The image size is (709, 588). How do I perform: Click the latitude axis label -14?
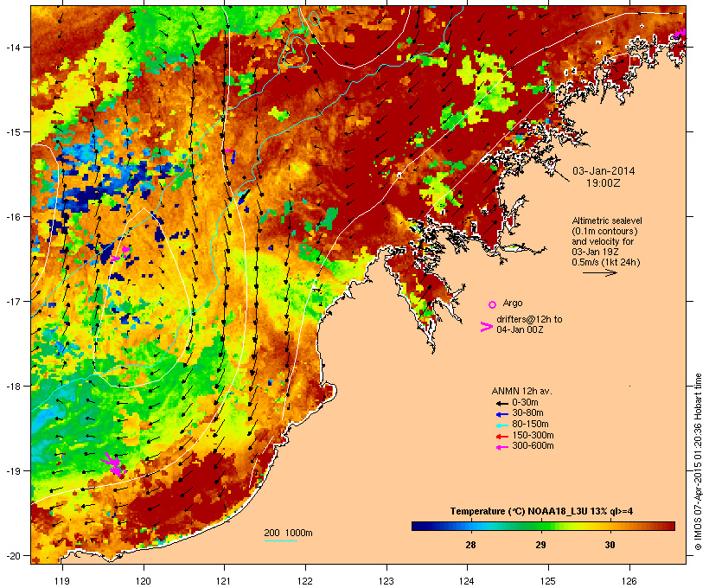click(x=12, y=47)
